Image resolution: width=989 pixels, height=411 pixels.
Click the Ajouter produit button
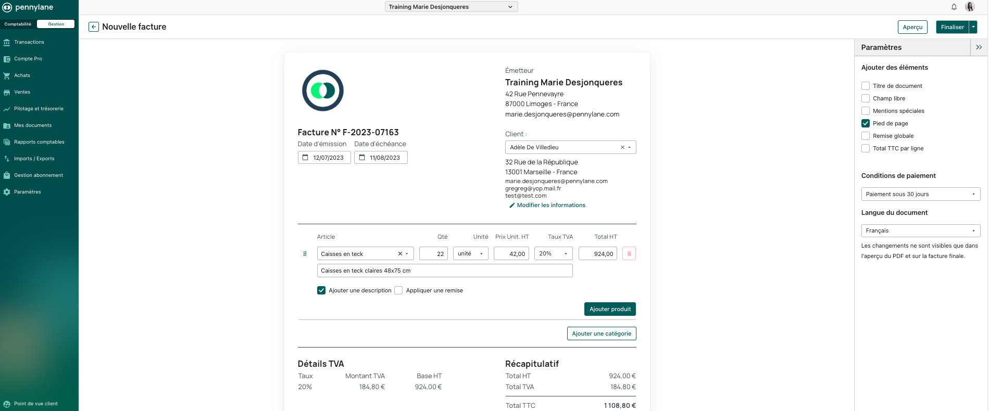point(610,309)
